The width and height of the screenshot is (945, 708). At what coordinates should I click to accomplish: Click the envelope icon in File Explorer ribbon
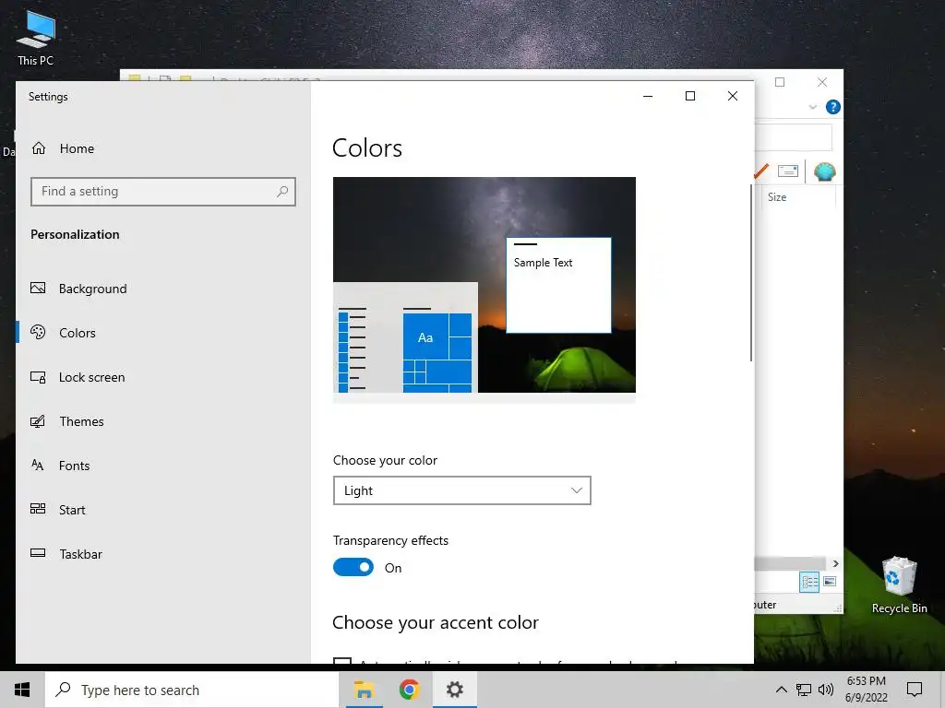pyautogui.click(x=788, y=171)
